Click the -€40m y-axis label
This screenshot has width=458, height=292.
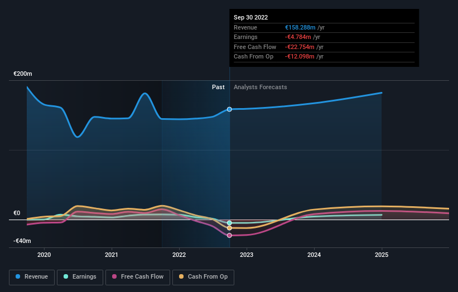click(22, 241)
